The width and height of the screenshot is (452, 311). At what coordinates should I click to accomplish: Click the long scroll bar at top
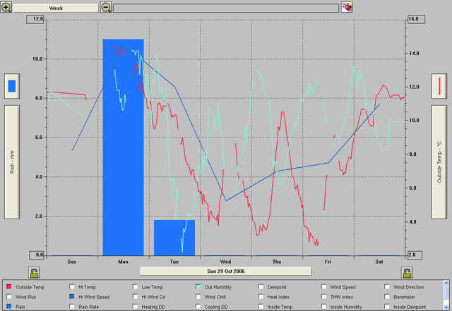(225, 7)
